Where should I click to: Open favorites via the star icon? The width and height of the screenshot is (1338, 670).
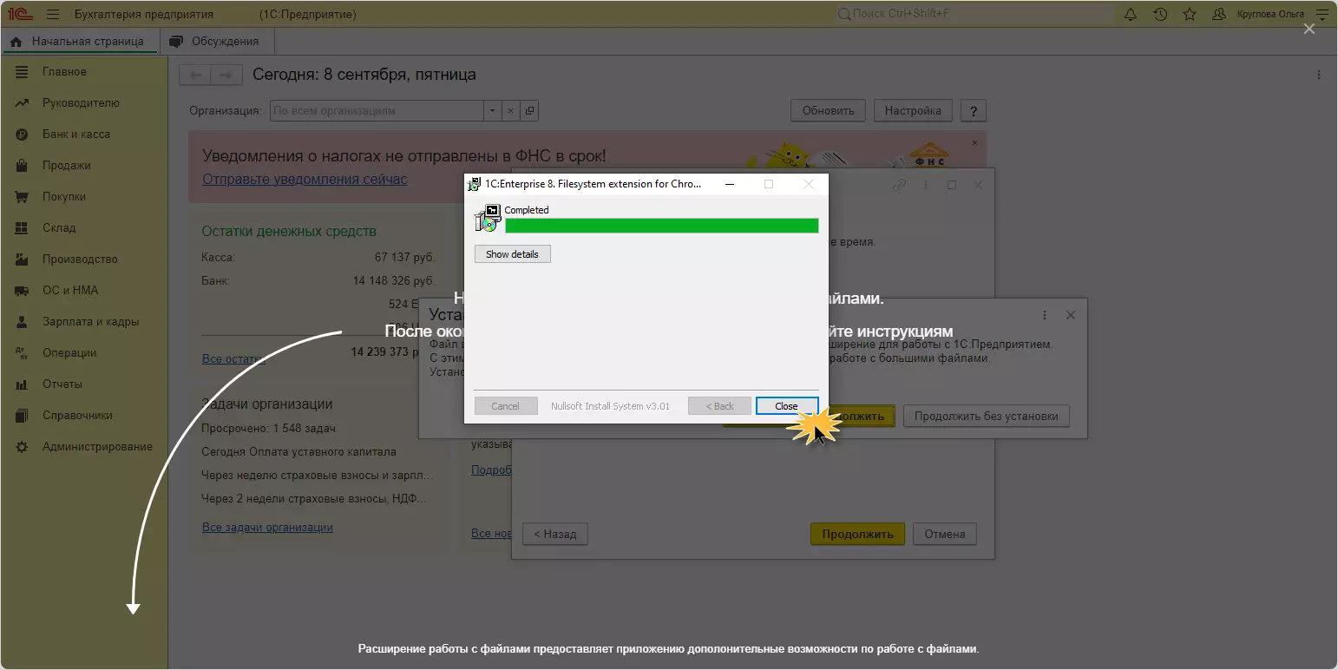[x=1190, y=15]
